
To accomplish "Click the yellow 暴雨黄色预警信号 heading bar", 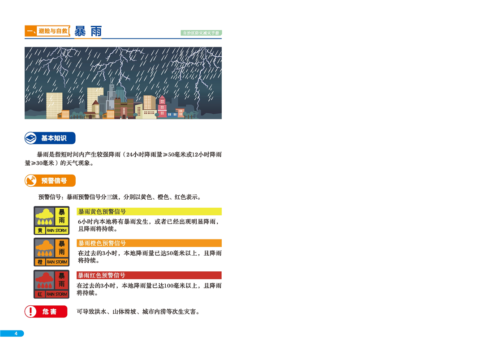I will click(149, 212).
